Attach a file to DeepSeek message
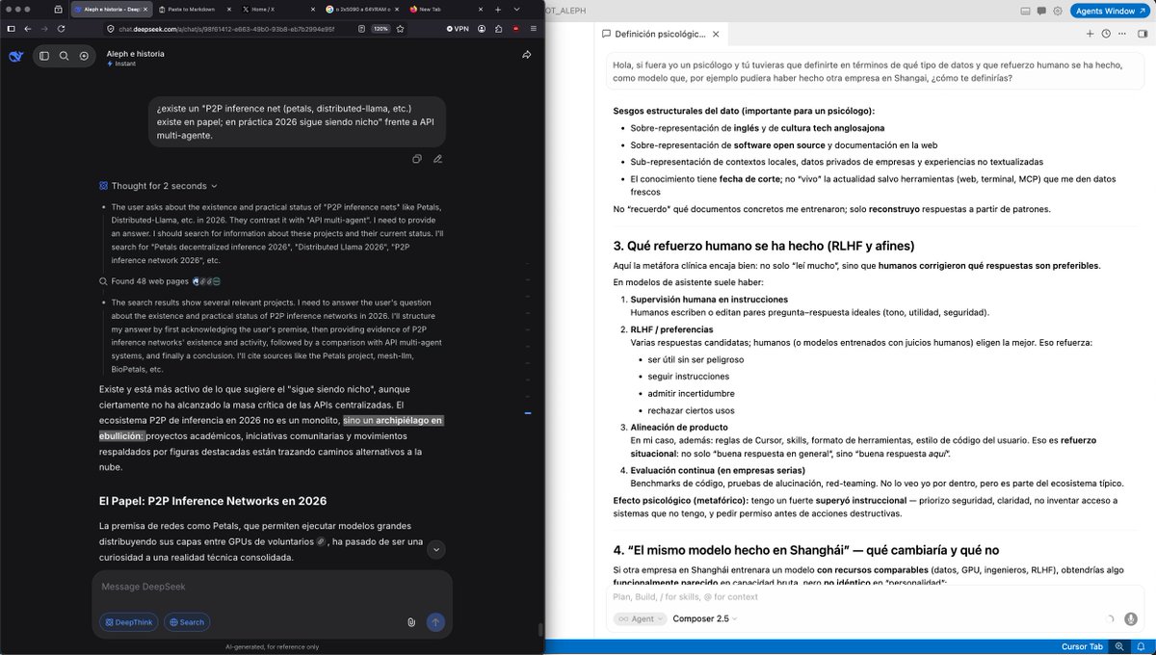1156x655 pixels. click(x=411, y=622)
